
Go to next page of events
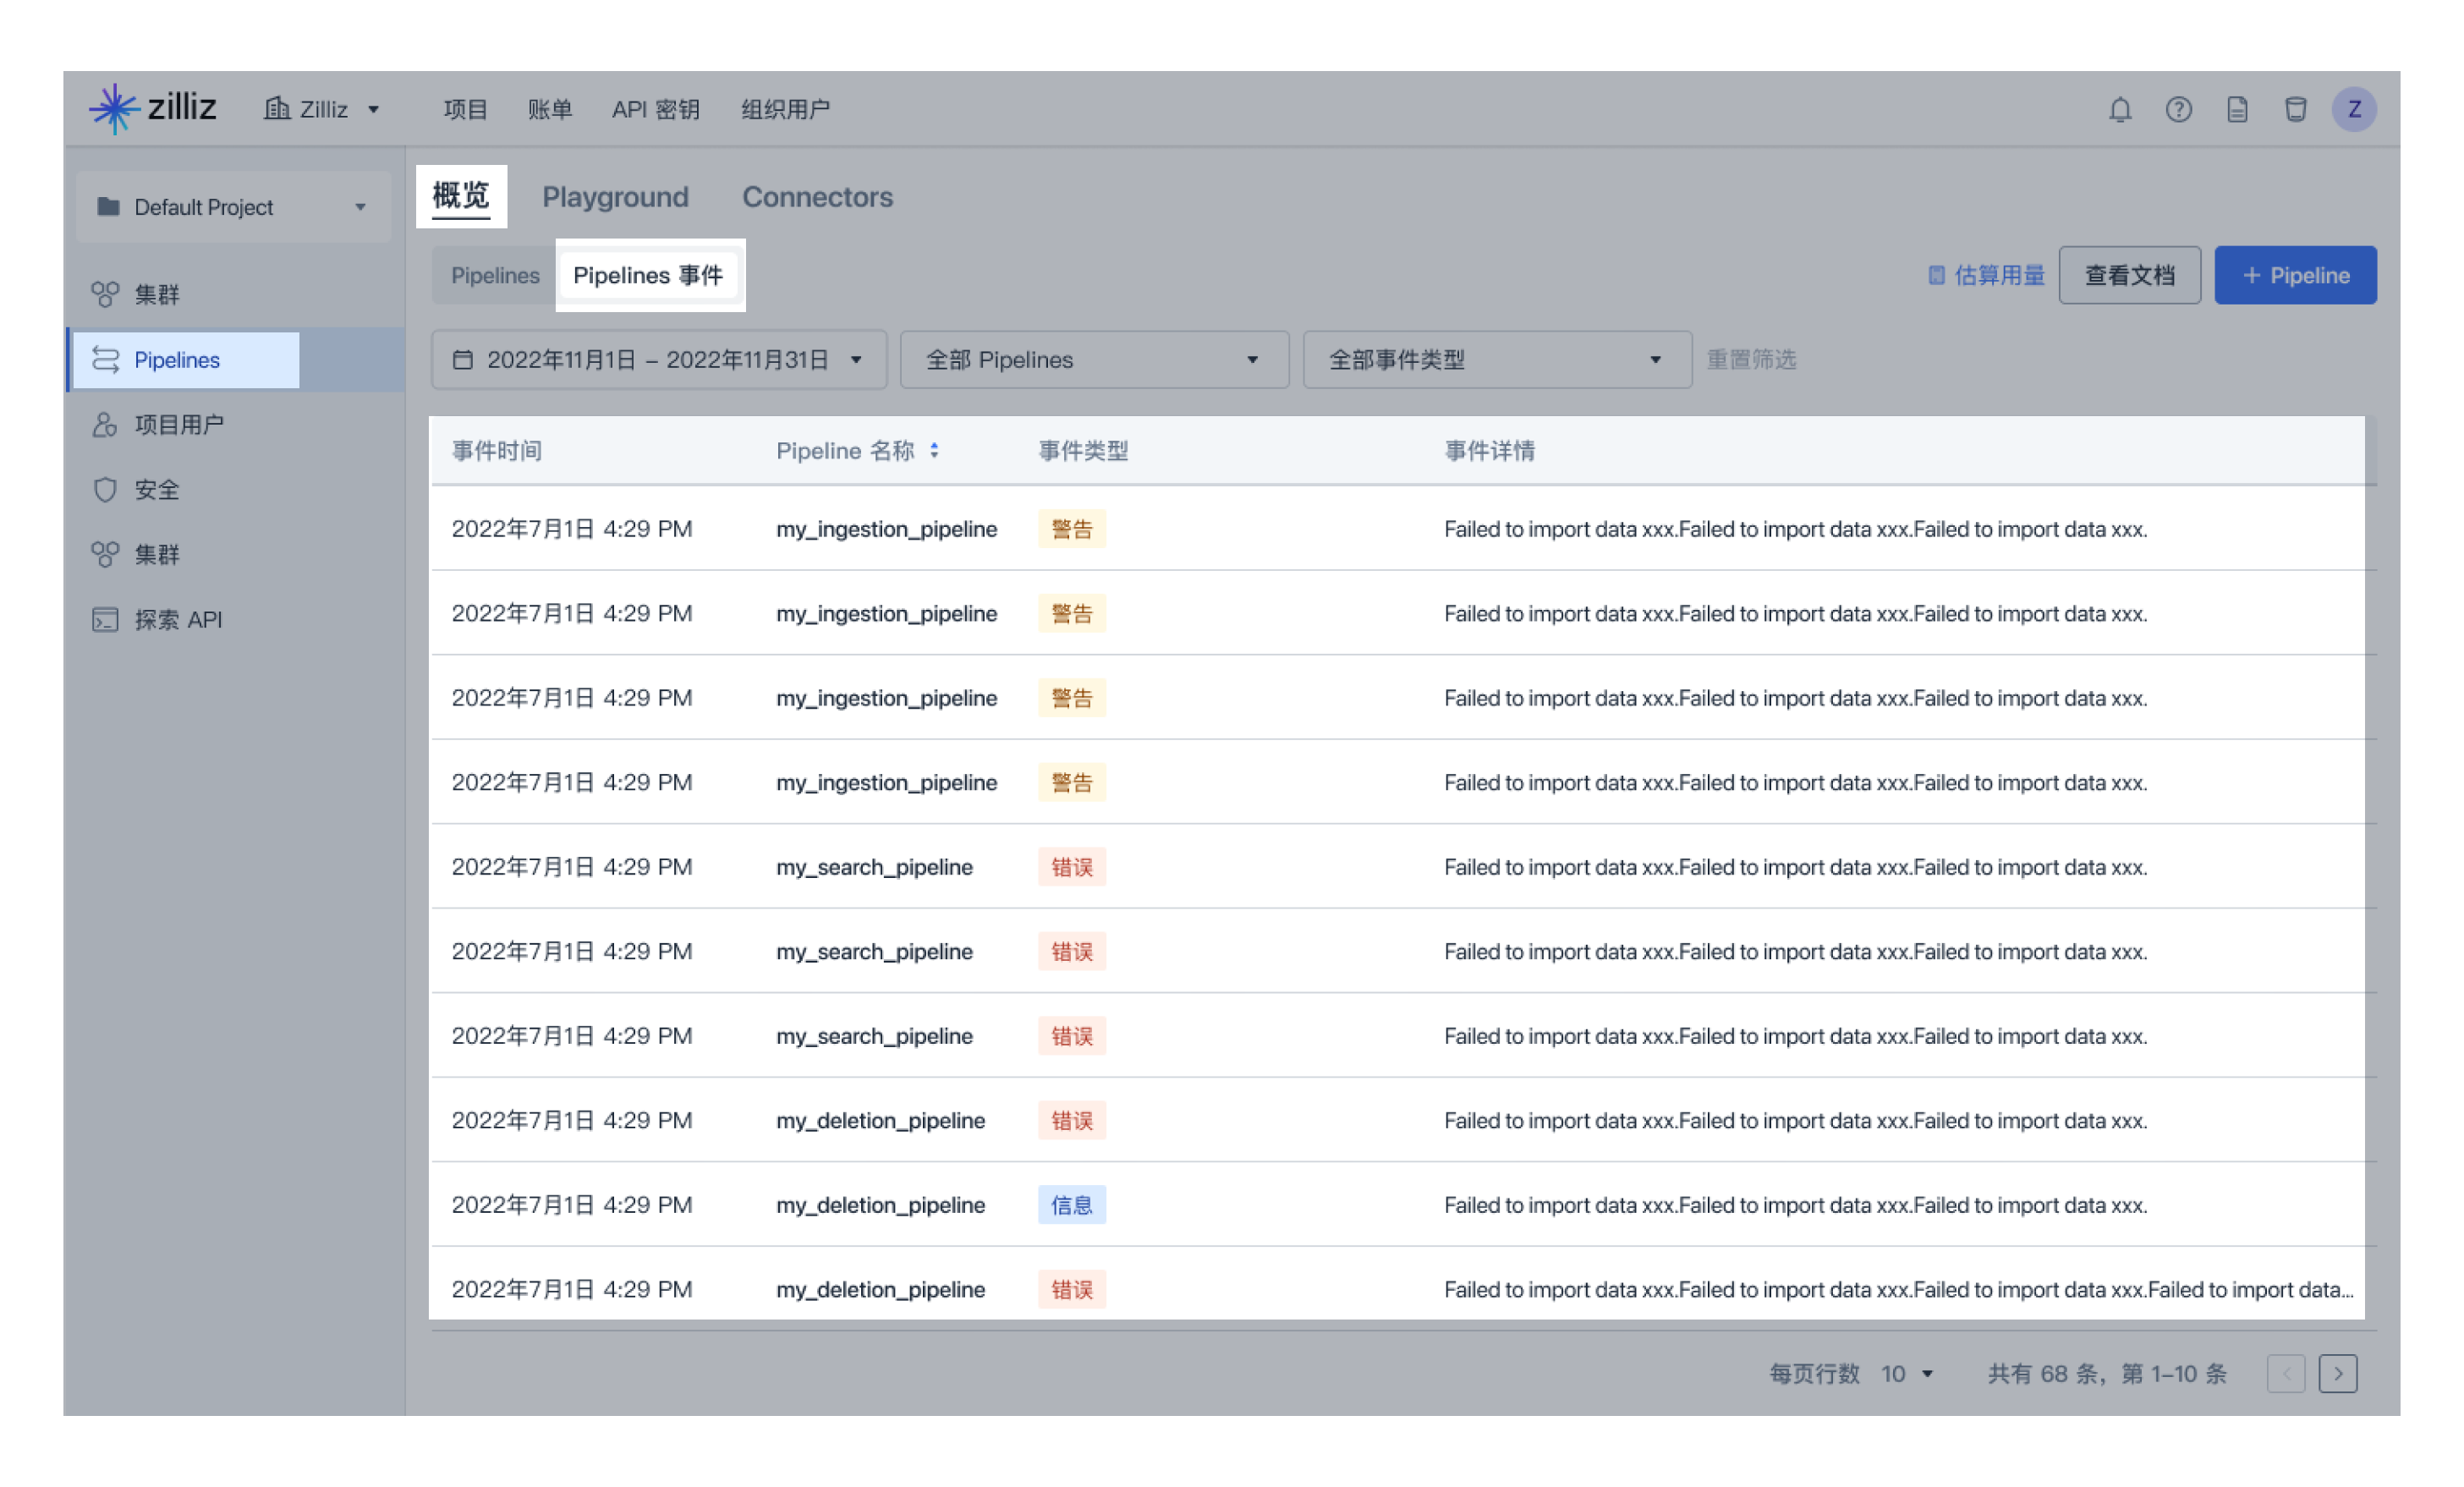2337,1373
